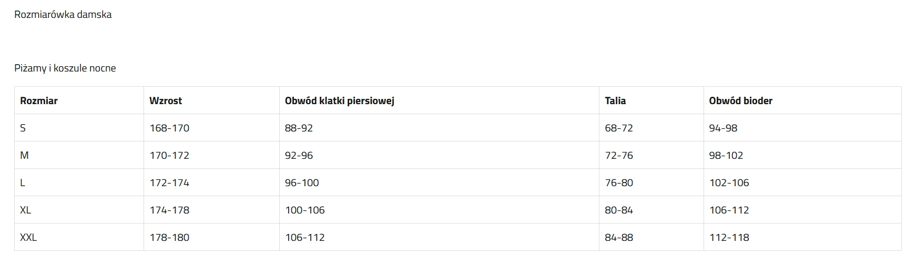
Task: Click the 'Rozmiar' column header
Action: [x=39, y=100]
